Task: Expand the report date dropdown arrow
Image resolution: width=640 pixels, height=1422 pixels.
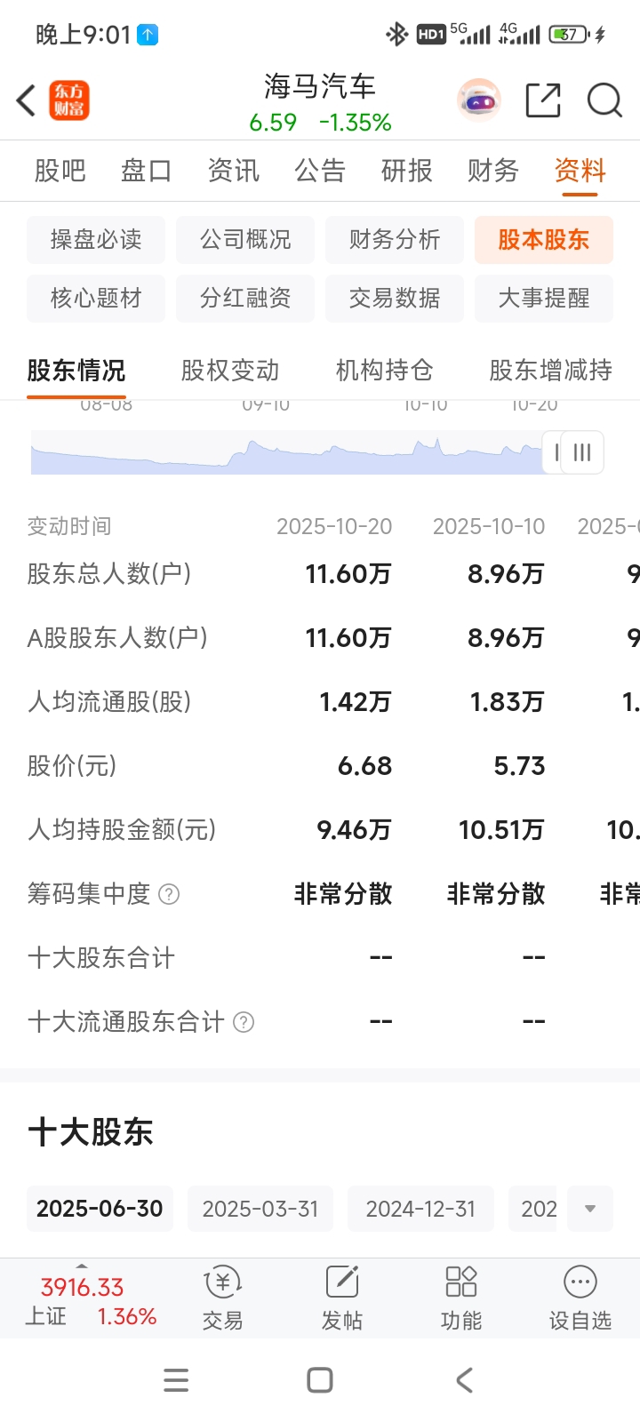Action: pos(590,1209)
